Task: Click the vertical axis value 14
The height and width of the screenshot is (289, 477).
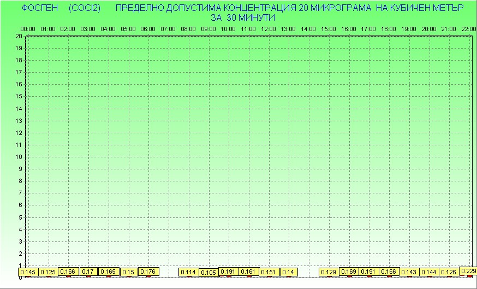Action: (x=19, y=109)
